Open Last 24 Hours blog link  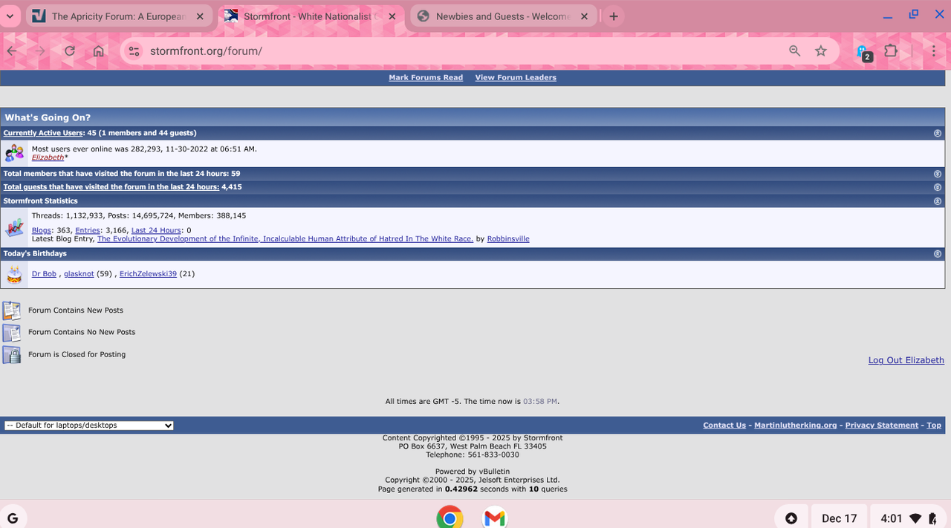156,230
